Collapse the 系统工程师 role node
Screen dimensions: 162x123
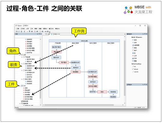(x=22, y=64)
